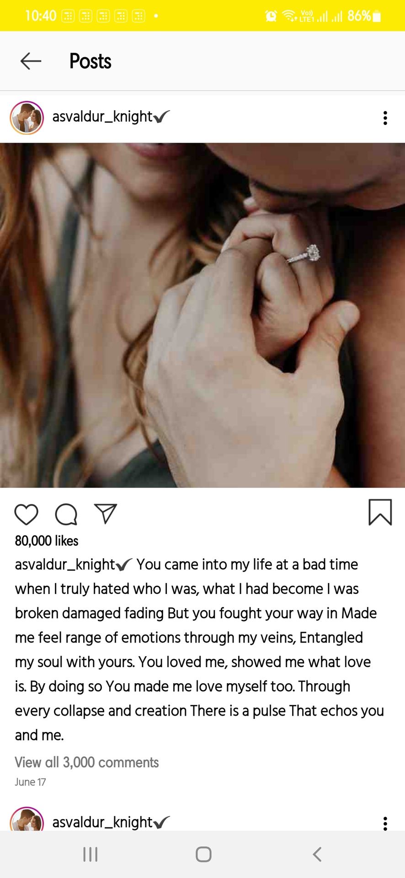Open asvaldur_knight's profile picture story
Screen dimensions: 405x878
pyautogui.click(x=27, y=118)
